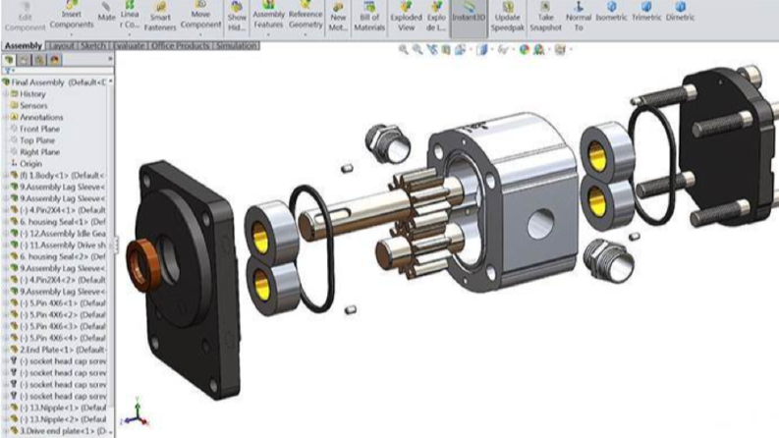The image size is (779, 438).
Task: Click Zoom to Fit magnifier icon
Action: point(404,49)
